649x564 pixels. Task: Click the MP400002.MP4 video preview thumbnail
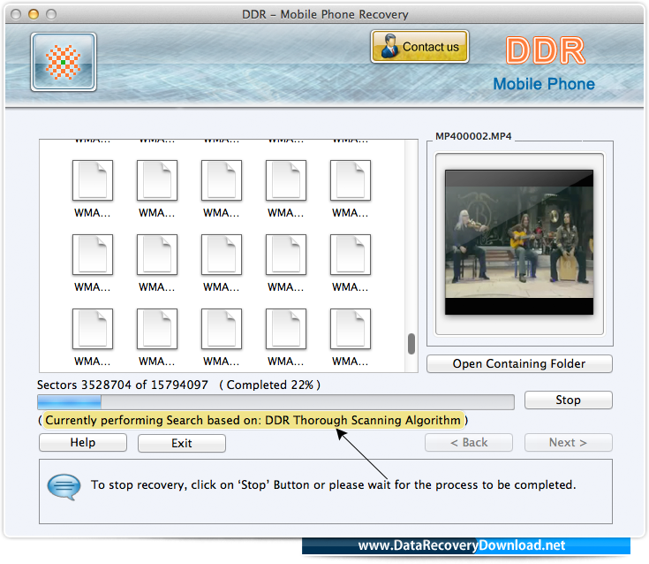(519, 242)
